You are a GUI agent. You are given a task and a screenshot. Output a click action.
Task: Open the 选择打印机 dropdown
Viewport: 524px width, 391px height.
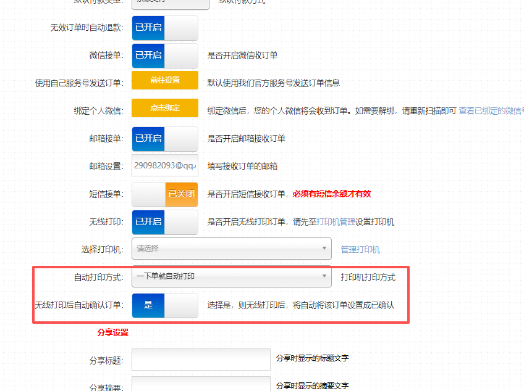232,249
